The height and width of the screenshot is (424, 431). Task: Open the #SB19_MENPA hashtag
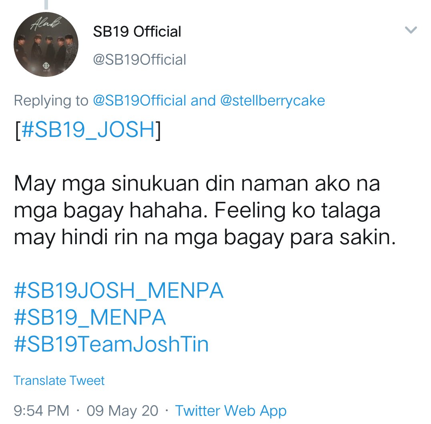pyautogui.click(x=90, y=317)
